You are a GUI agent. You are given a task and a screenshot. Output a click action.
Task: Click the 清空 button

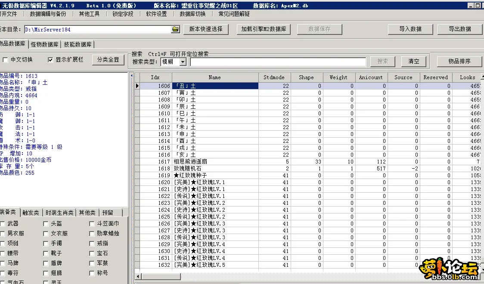pos(414,62)
